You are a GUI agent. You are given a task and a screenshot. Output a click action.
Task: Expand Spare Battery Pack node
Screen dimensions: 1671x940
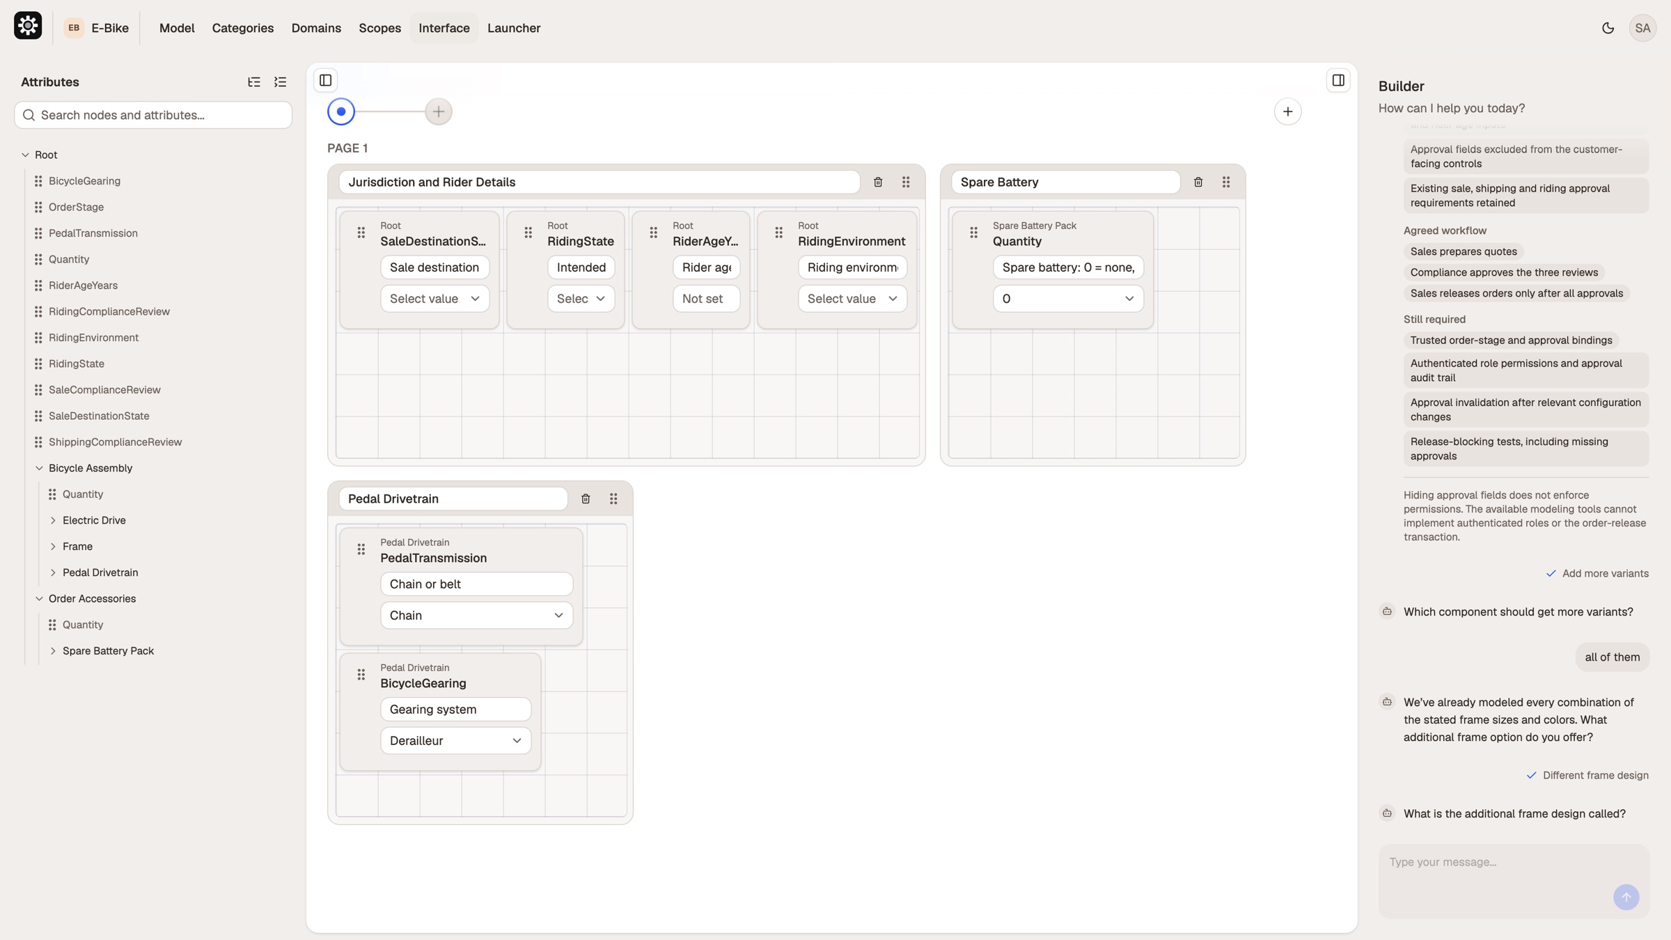(x=53, y=651)
